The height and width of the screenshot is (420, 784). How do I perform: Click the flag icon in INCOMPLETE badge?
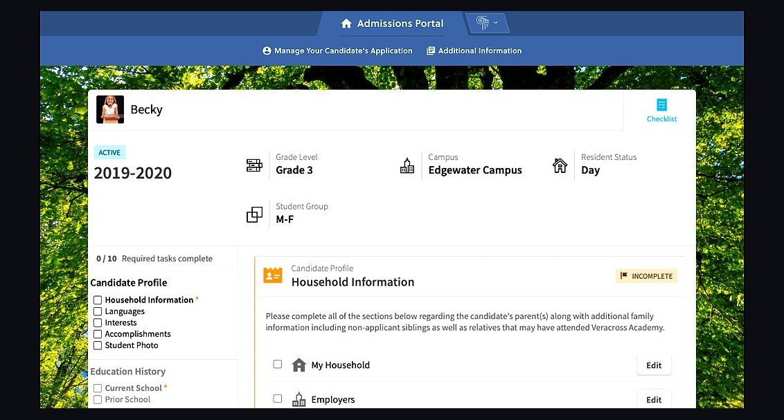(623, 275)
